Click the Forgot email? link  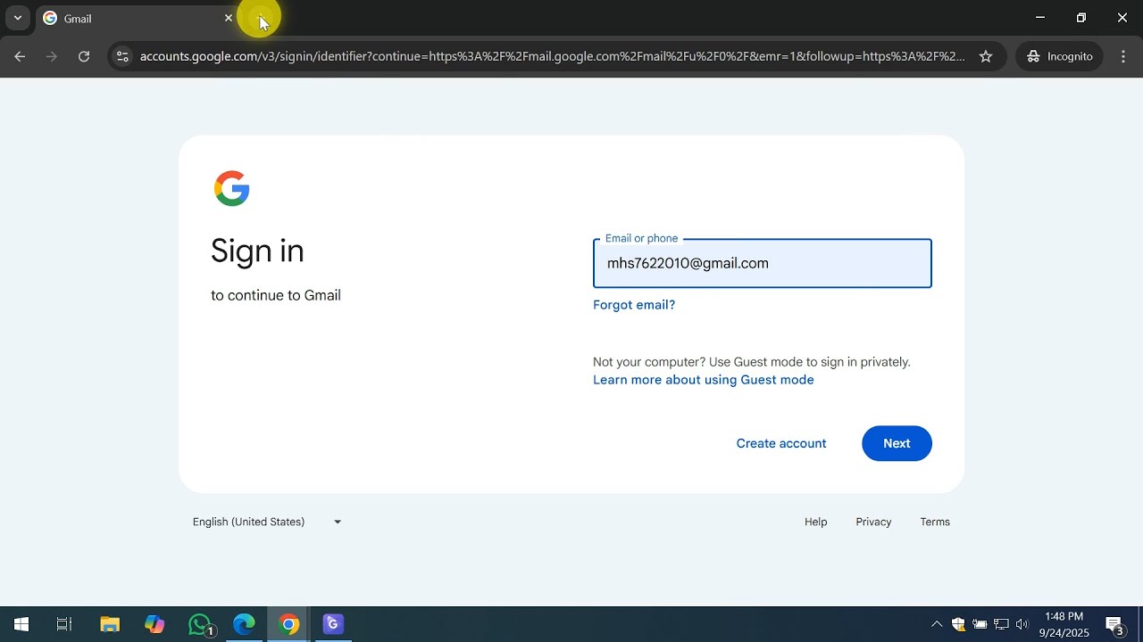point(634,305)
